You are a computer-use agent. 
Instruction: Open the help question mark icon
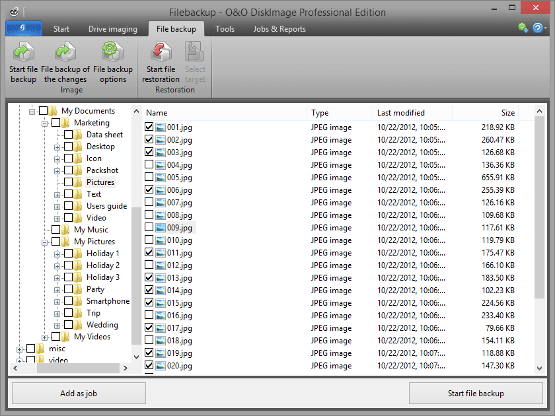(538, 28)
